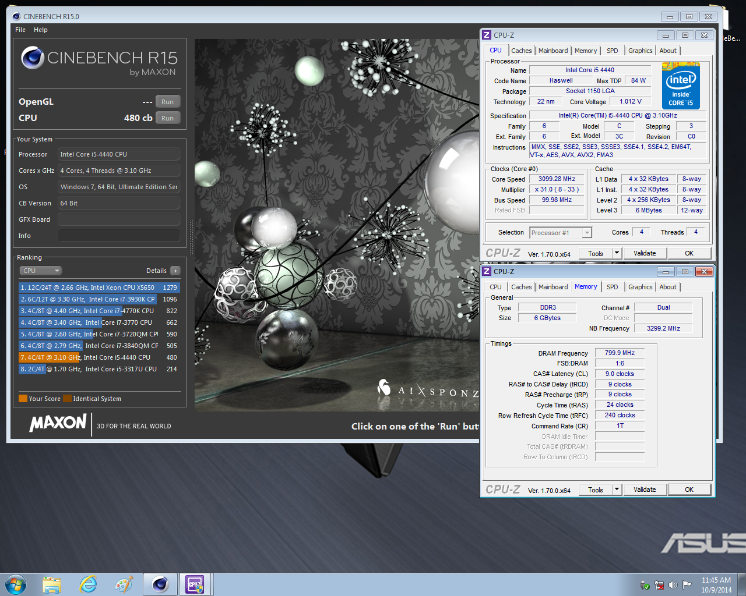
Task: Switch to CPU tab in lower CPU-Z
Action: coord(495,287)
